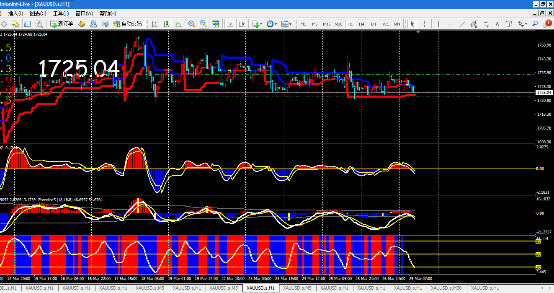Select the crosshair cursor tool
Viewport: 554px width, 293px height.
(424, 24)
